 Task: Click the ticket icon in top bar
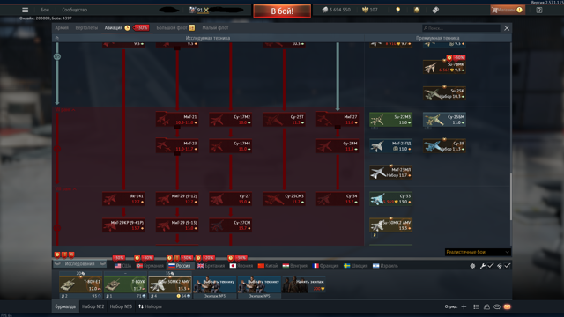(435, 10)
